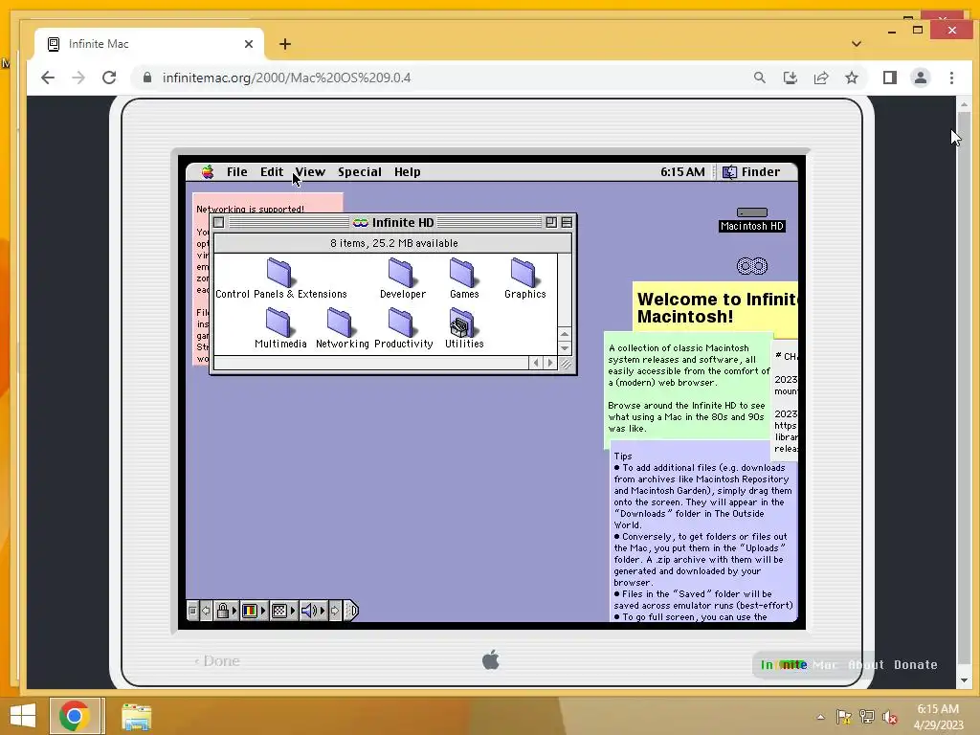Open the About link
This screenshot has width=980, height=735.
(x=865, y=664)
